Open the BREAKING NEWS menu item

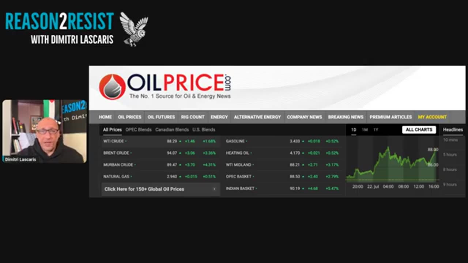[x=346, y=117]
